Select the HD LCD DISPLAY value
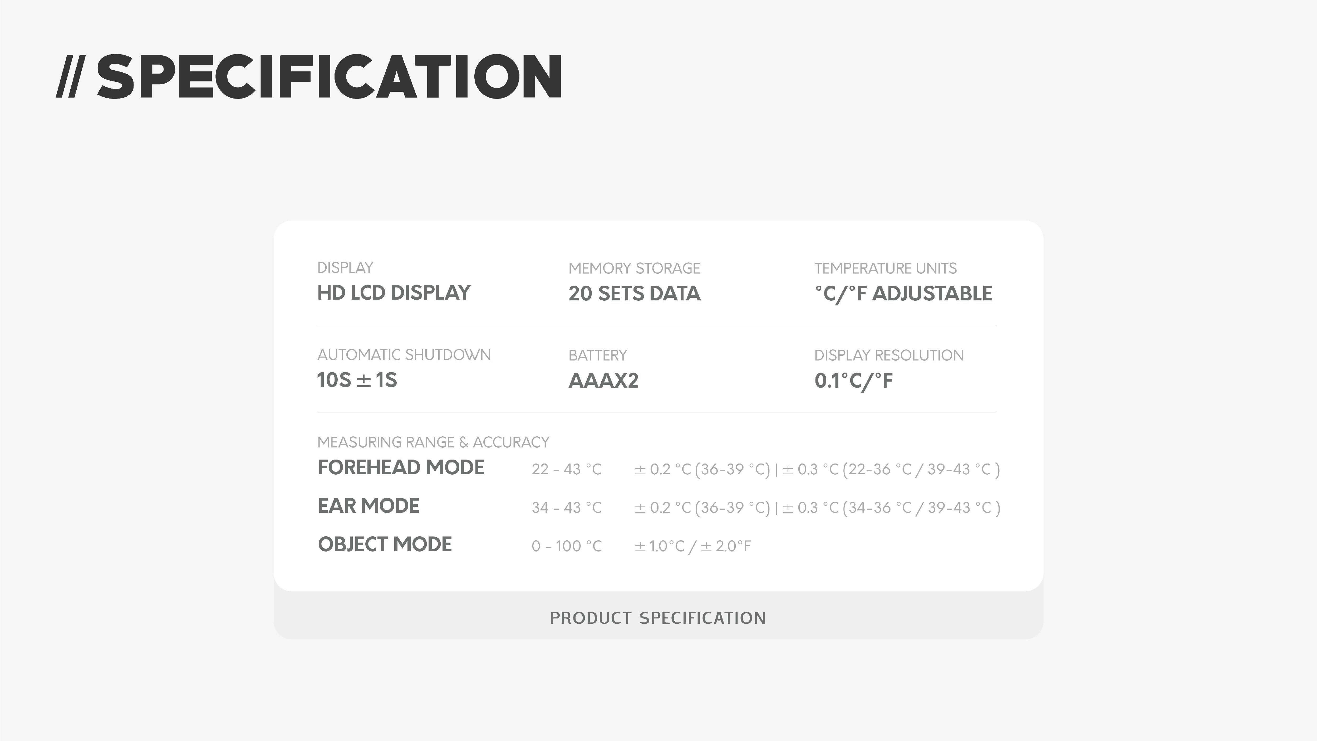Viewport: 1317px width, 741px height. coord(394,292)
